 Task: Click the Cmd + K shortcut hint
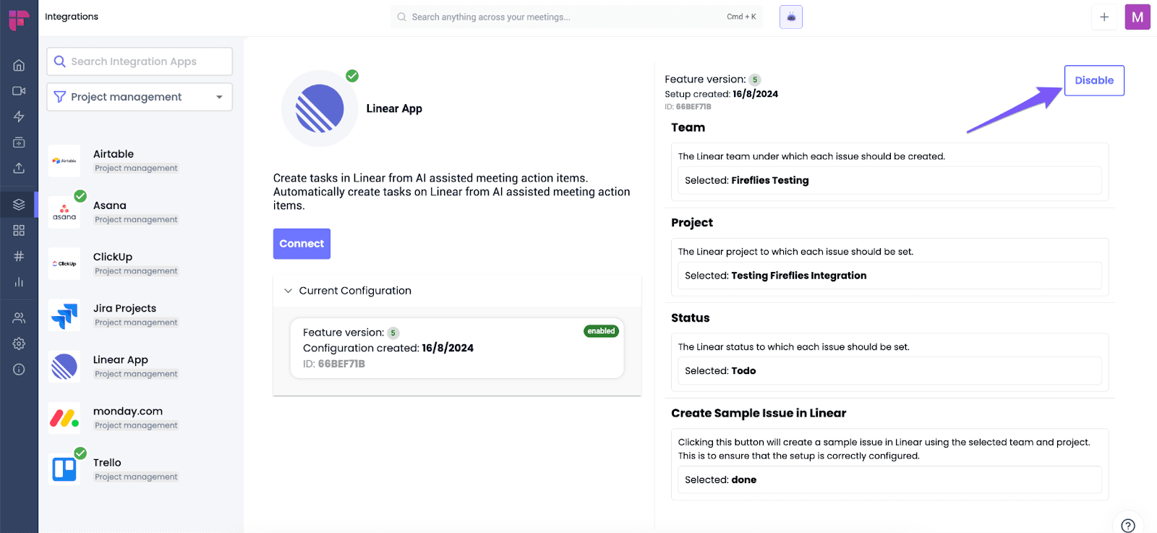(x=741, y=17)
